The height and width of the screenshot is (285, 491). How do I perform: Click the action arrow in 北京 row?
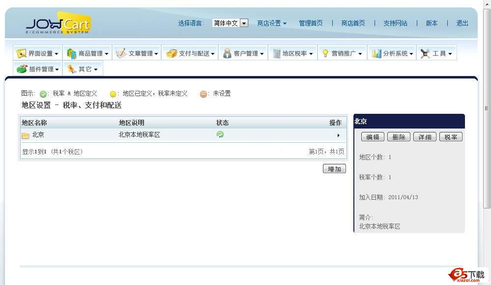pyautogui.click(x=339, y=135)
